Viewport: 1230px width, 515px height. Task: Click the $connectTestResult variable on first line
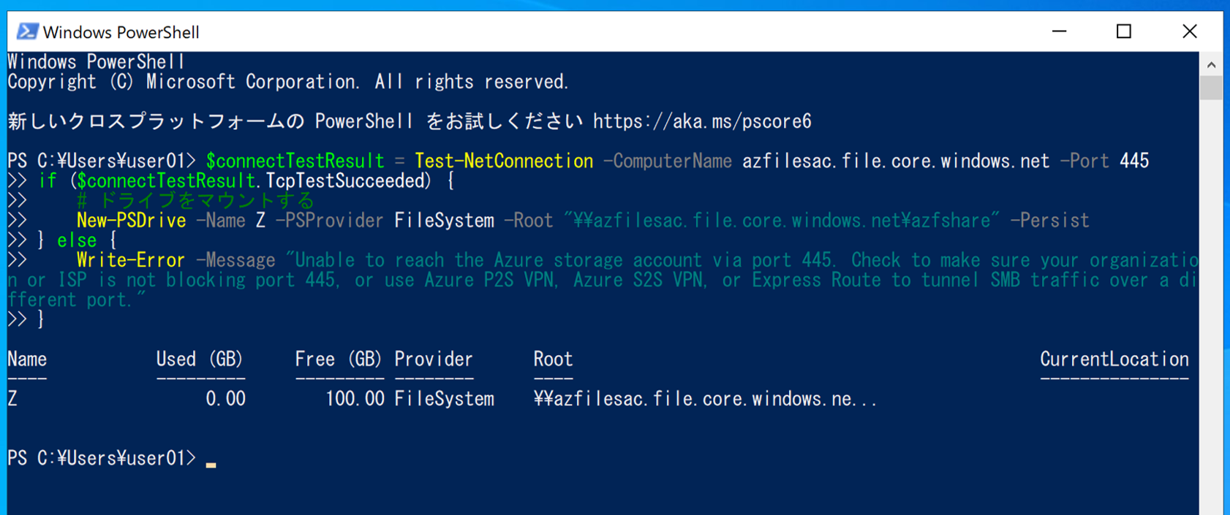tap(295, 161)
